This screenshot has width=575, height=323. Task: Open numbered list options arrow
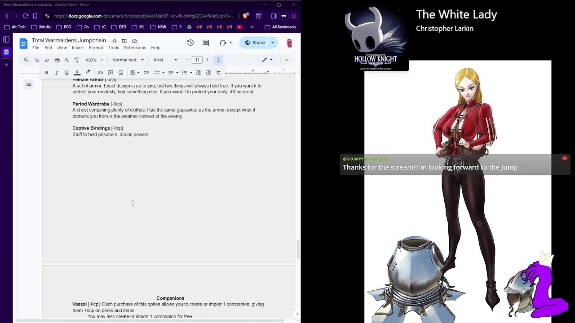pos(191,73)
